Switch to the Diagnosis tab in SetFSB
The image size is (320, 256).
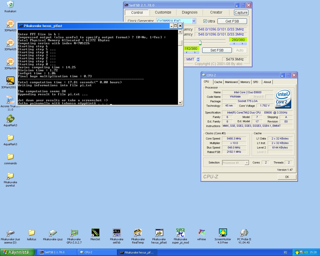tap(189, 12)
